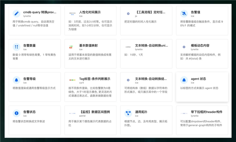
Task: Open the 【工具流程】定时任... card title
Action: tap(150, 12)
